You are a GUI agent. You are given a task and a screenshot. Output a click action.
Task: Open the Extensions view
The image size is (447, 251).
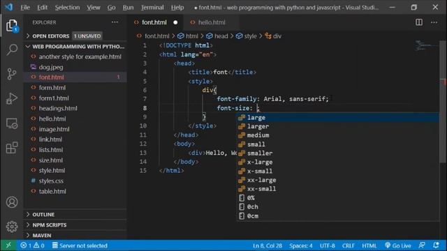[12, 148]
